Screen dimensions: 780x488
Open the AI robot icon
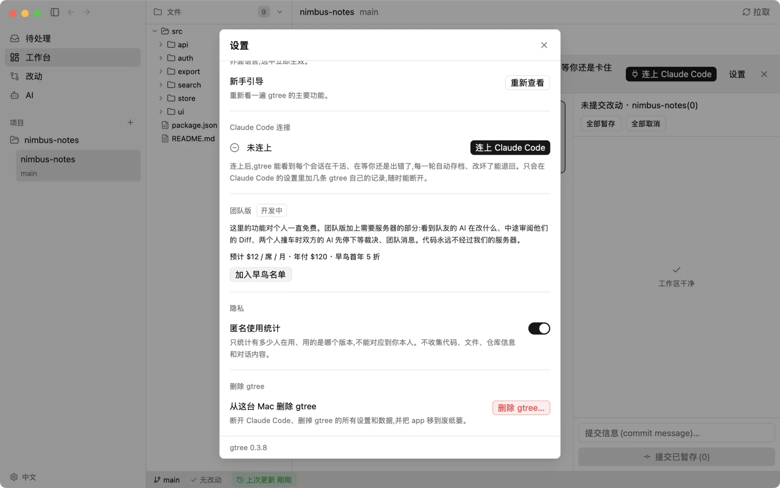pos(15,95)
